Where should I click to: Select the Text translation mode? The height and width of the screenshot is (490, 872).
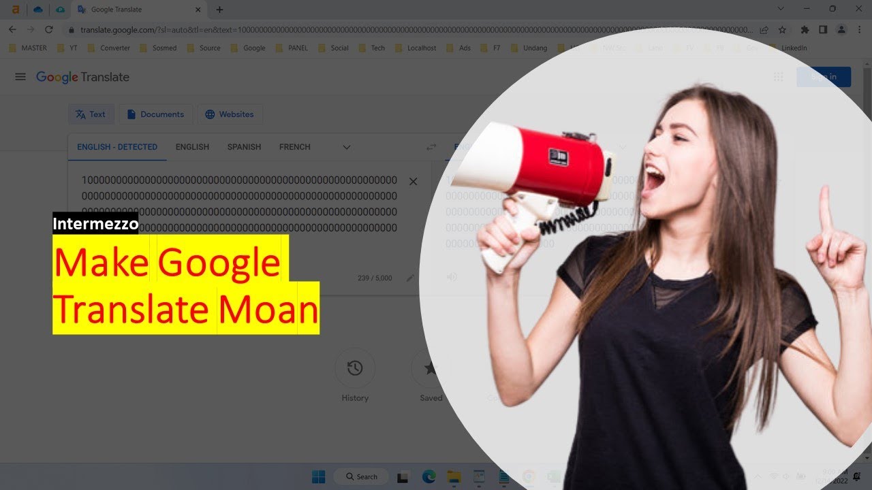91,114
